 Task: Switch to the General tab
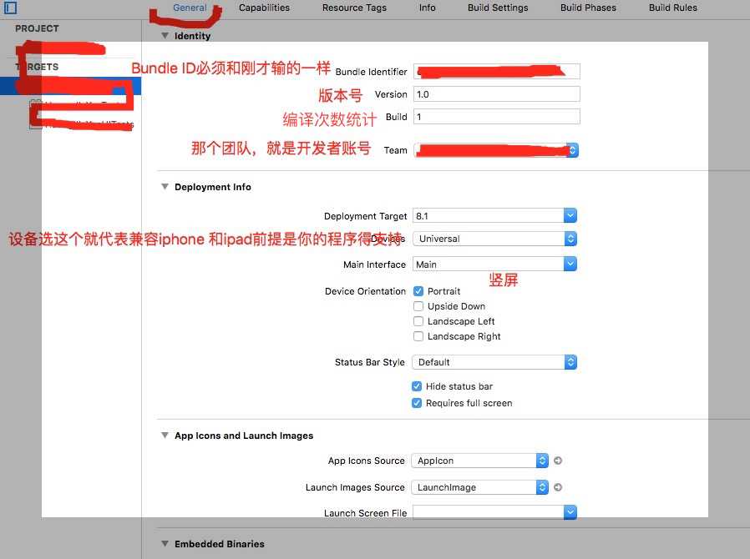pyautogui.click(x=190, y=8)
